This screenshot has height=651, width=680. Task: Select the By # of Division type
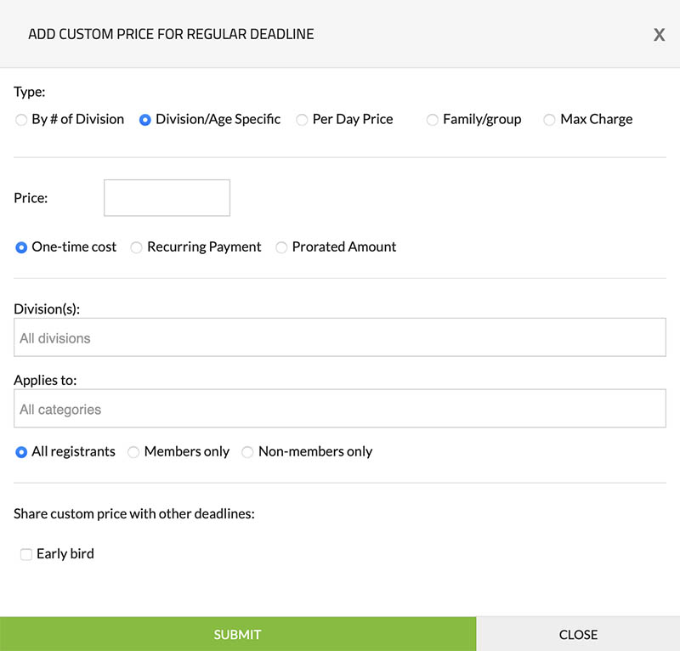point(21,120)
